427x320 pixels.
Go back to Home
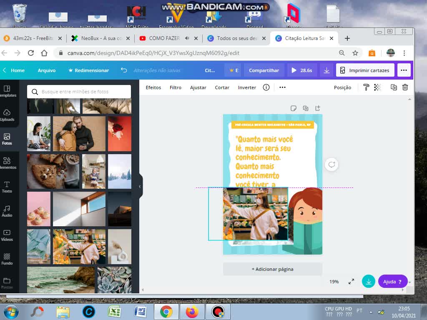(14, 70)
